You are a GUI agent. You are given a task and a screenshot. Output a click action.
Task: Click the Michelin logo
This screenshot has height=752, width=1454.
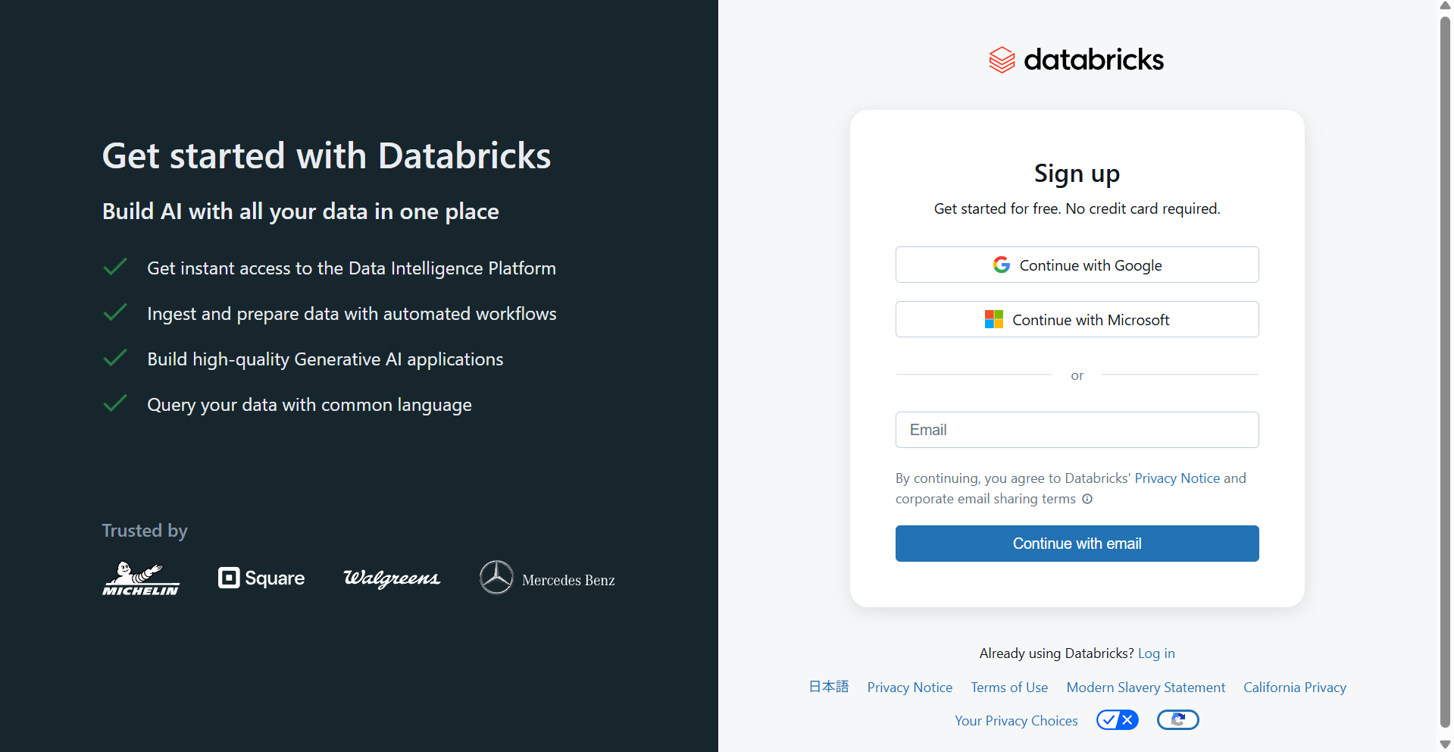click(141, 578)
